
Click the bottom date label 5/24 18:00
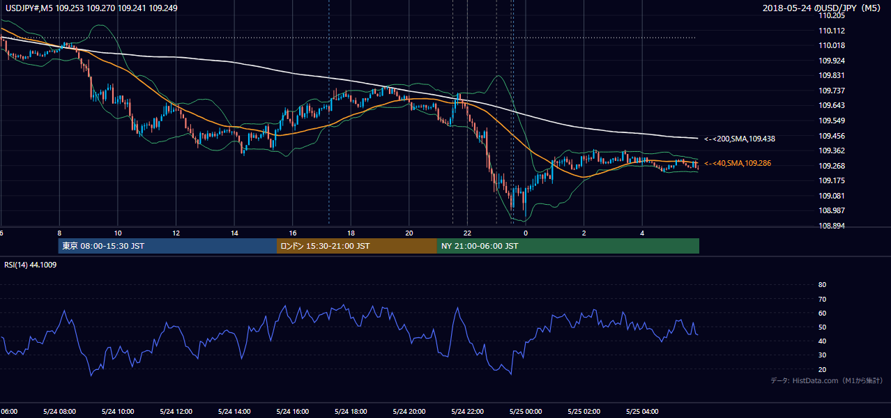tap(350, 412)
